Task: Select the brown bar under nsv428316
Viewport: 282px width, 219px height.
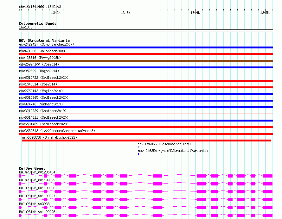Action: (146, 61)
